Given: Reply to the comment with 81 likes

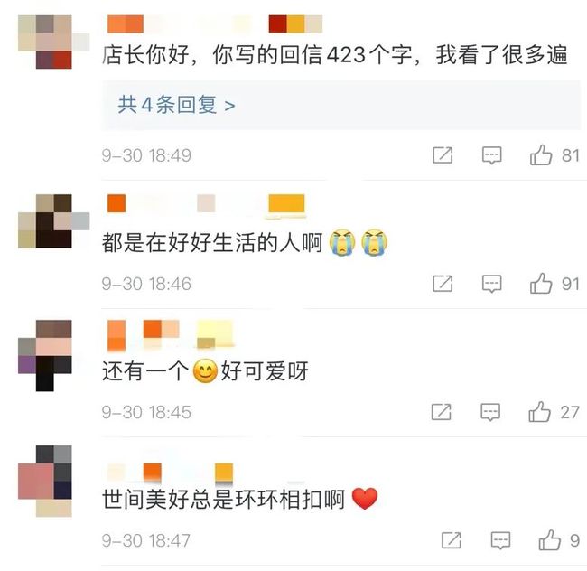Looking at the screenshot, I should point(491,155).
